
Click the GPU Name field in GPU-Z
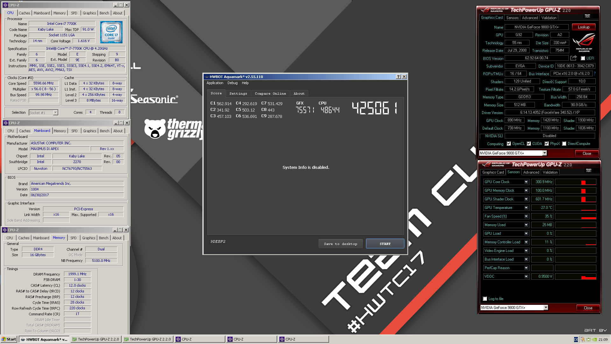coord(537,27)
